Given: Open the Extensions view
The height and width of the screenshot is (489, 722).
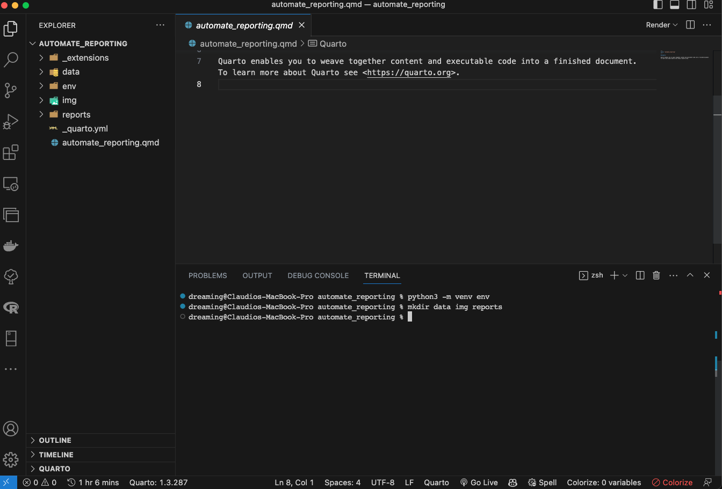Looking at the screenshot, I should pos(11,152).
